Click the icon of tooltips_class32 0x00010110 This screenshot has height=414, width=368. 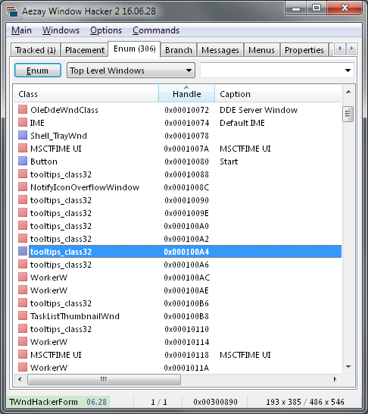[23, 328]
